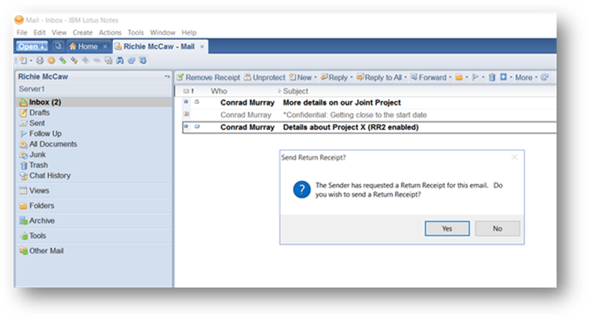This screenshot has width=590, height=320.
Task: Click No in the Return Receipt dialog
Action: pyautogui.click(x=498, y=228)
